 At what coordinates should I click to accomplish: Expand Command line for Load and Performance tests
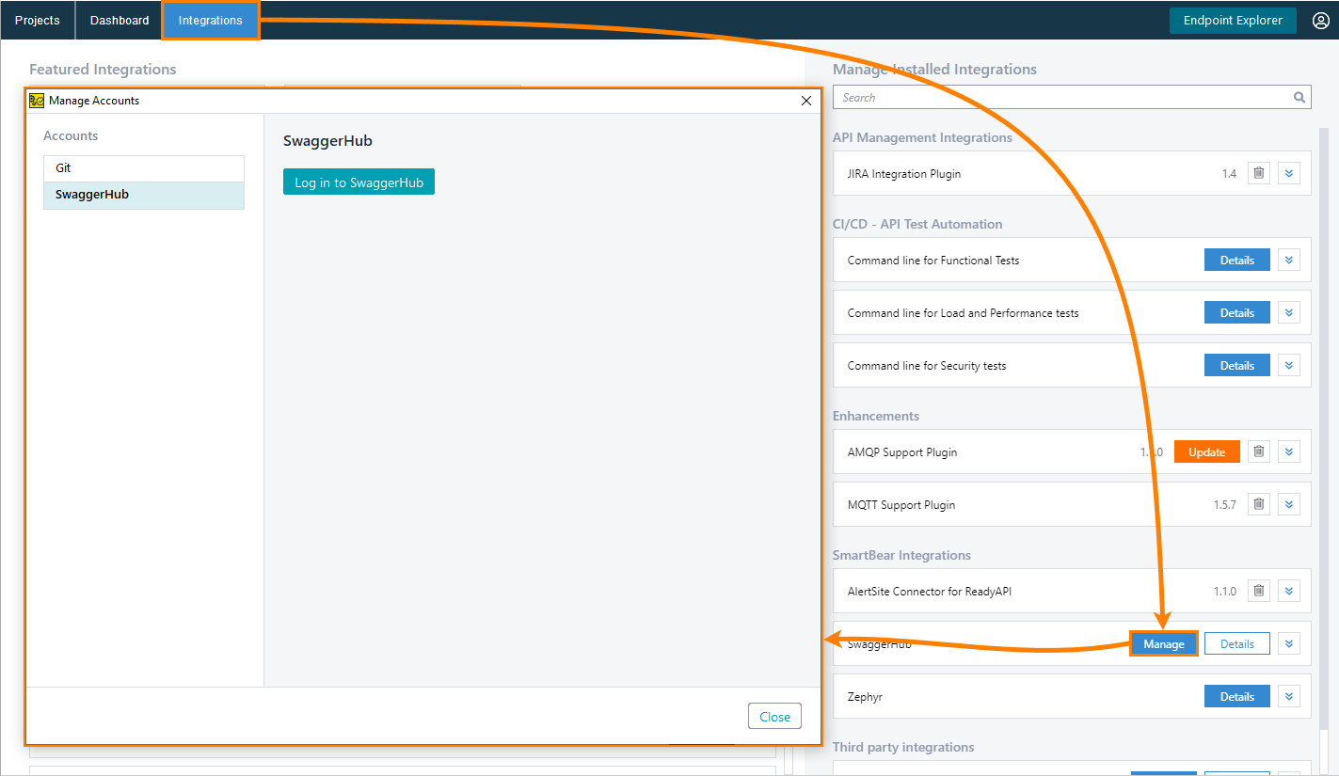[x=1289, y=313]
